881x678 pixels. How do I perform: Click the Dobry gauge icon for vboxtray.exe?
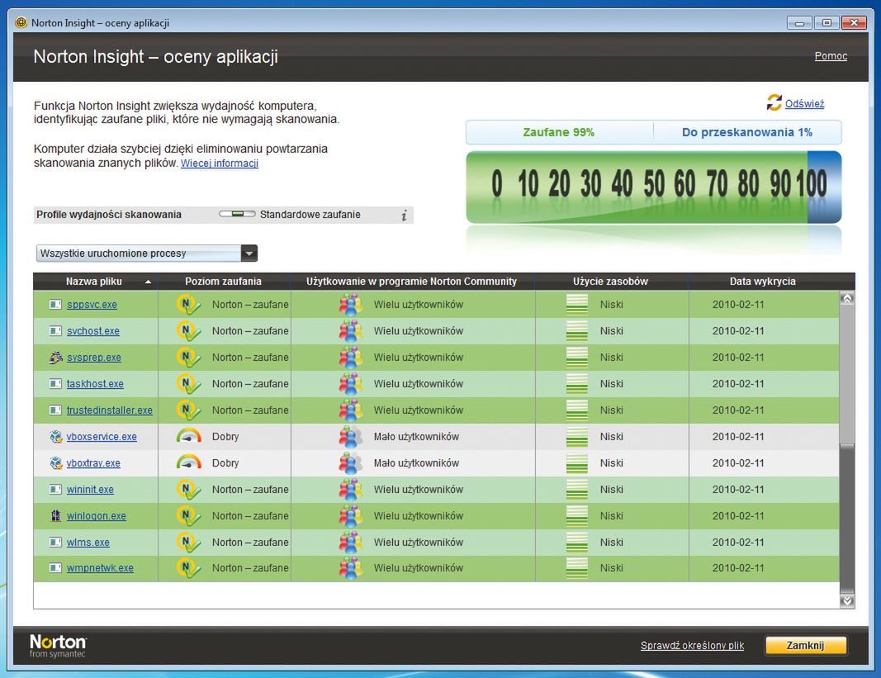(189, 462)
